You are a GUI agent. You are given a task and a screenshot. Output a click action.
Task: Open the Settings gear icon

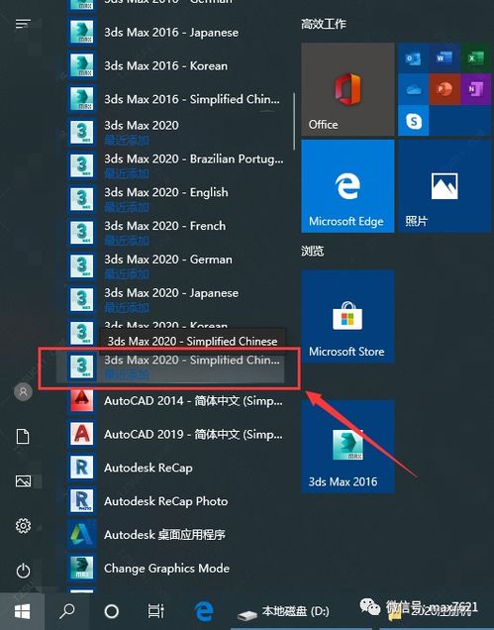(x=23, y=526)
